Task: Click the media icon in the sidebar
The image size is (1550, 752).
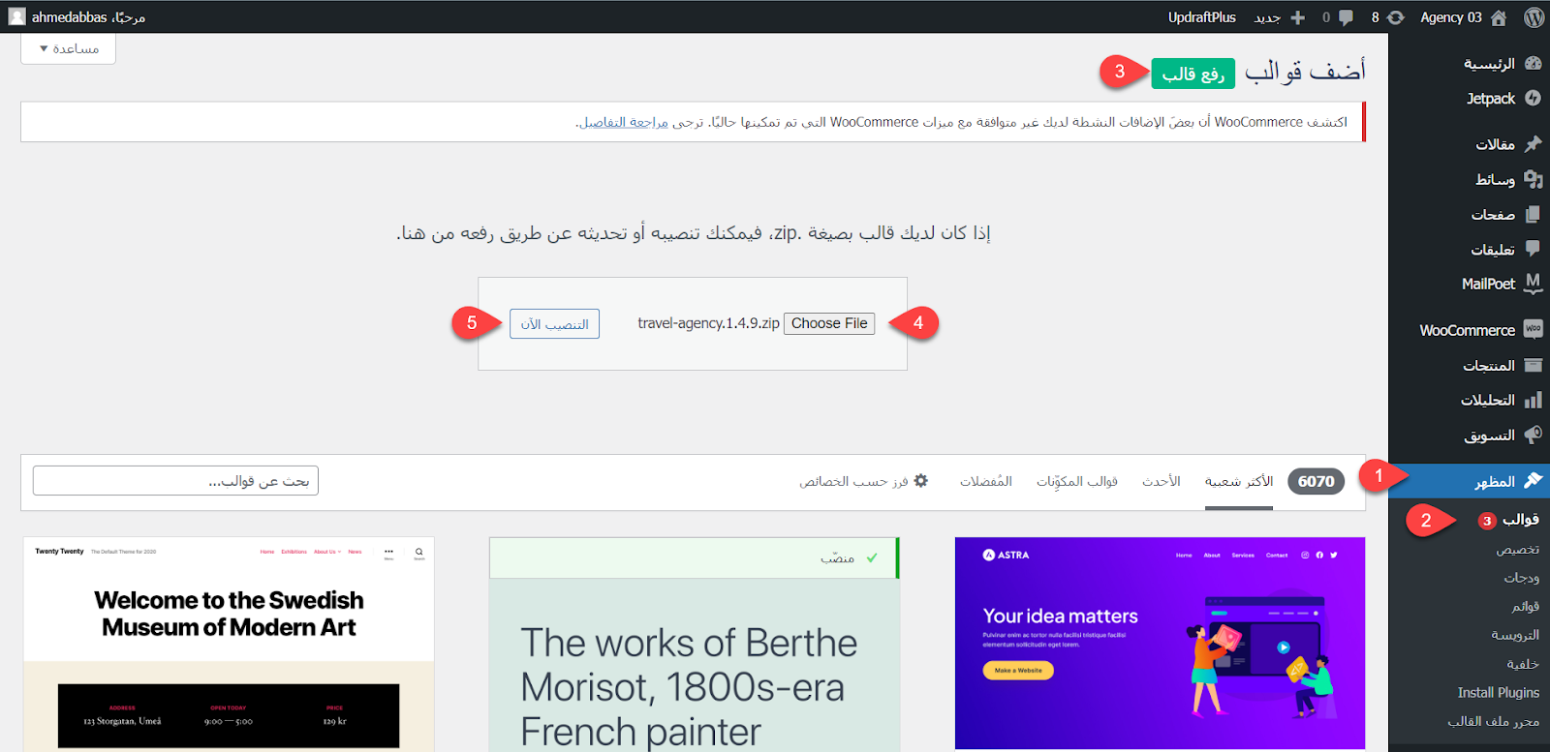Action: [x=1533, y=179]
